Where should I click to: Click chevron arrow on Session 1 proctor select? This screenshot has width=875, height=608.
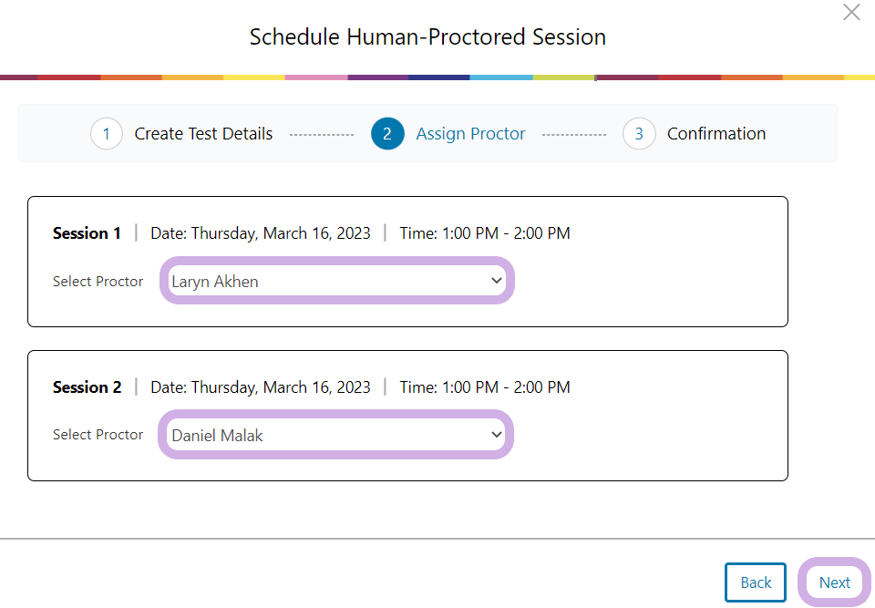coord(497,281)
